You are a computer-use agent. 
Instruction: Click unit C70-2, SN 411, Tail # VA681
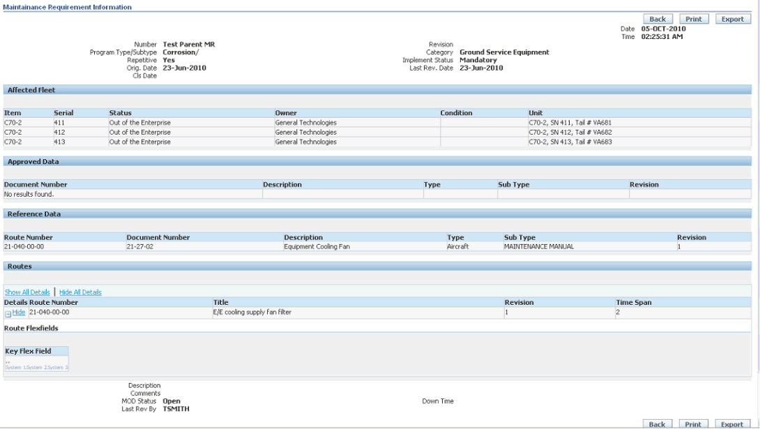tap(570, 123)
